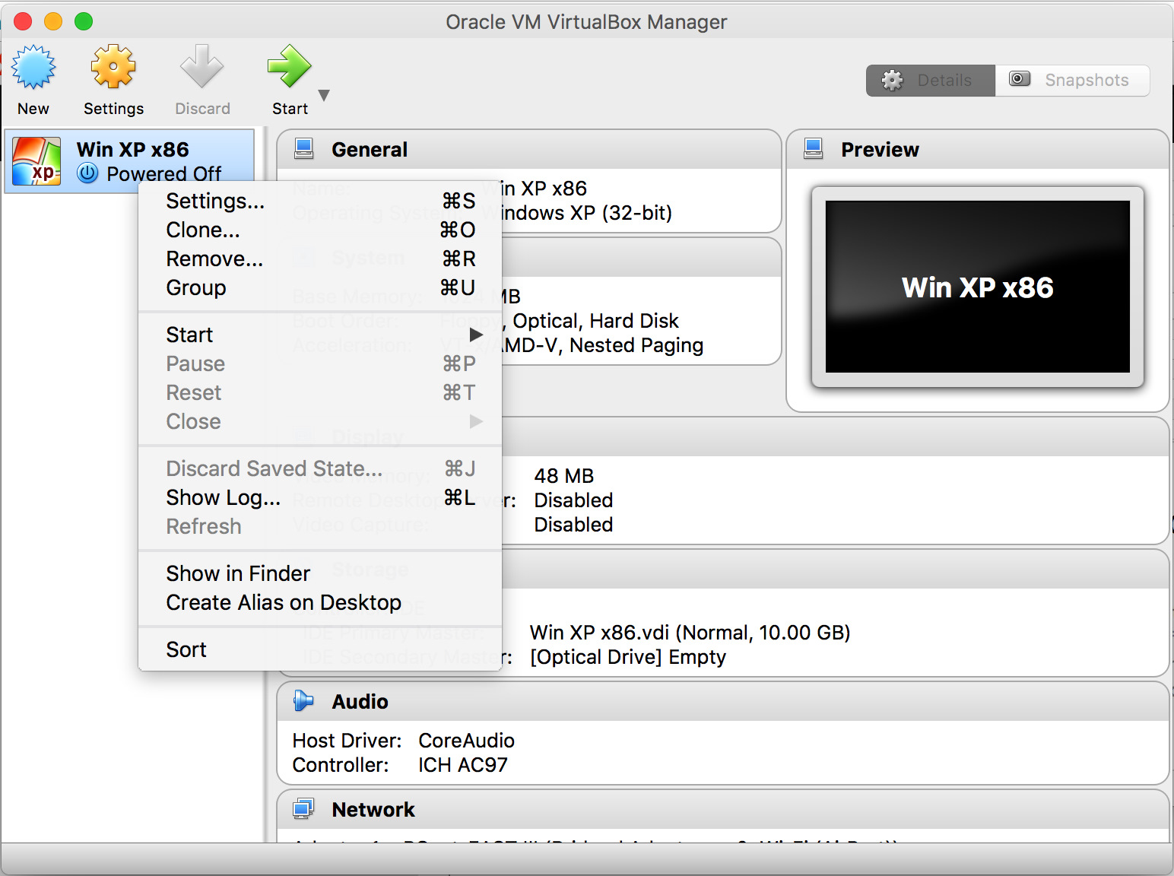Choose Clone... from the context menu

tap(320, 230)
